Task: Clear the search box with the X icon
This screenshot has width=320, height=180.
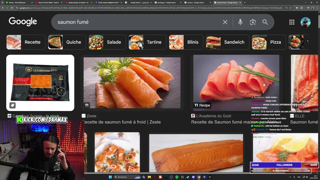Action: [225, 22]
